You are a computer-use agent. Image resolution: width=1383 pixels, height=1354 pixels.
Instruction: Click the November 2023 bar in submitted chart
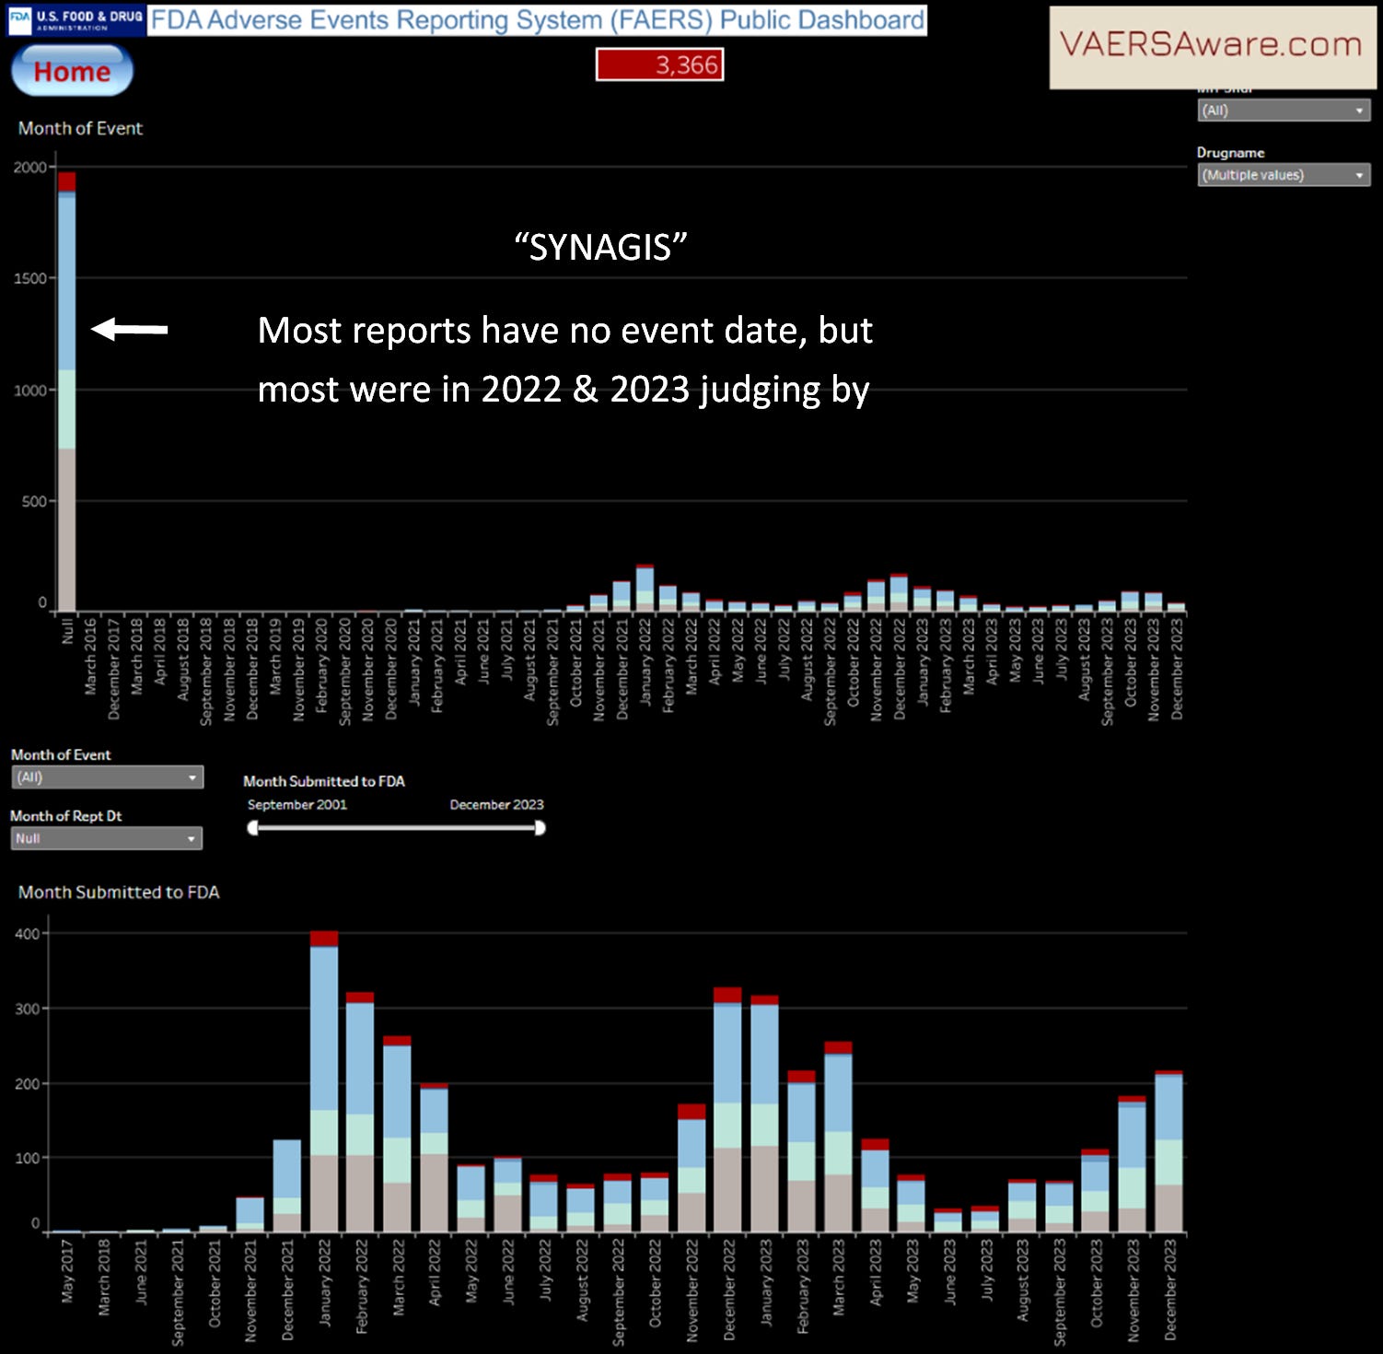[1132, 1164]
